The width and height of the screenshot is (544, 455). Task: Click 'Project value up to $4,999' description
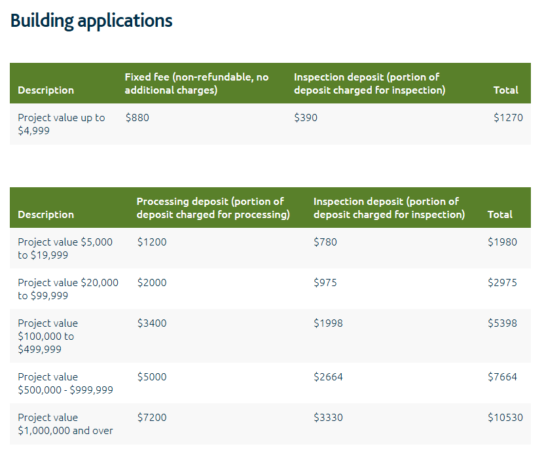(61, 124)
